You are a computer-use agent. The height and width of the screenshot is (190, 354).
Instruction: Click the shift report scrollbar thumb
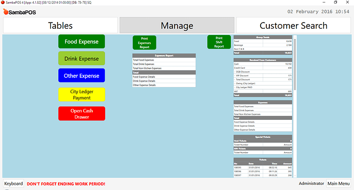295,64
